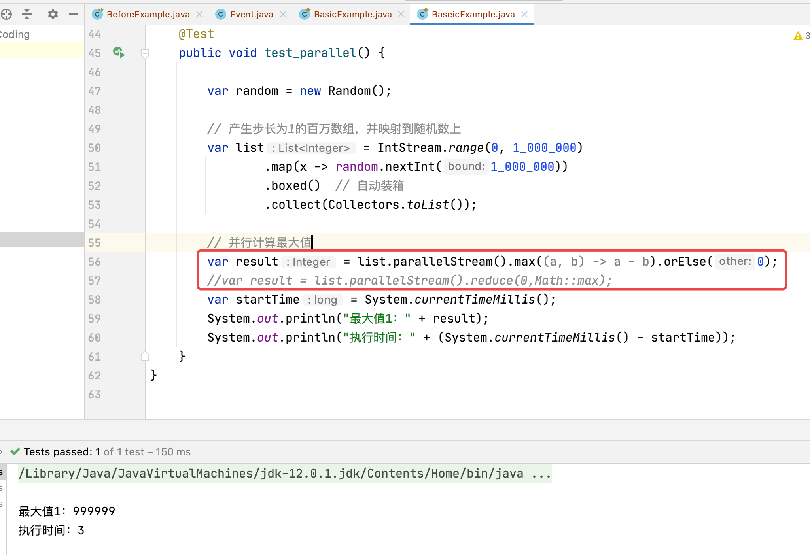Switch to the Event.java tab
This screenshot has width=810, height=555.
251,14
